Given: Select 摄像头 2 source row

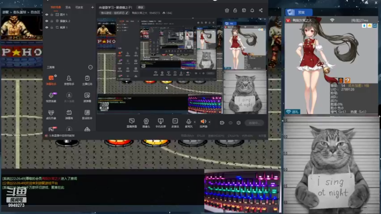Looking at the screenshot, I should coord(70,21).
